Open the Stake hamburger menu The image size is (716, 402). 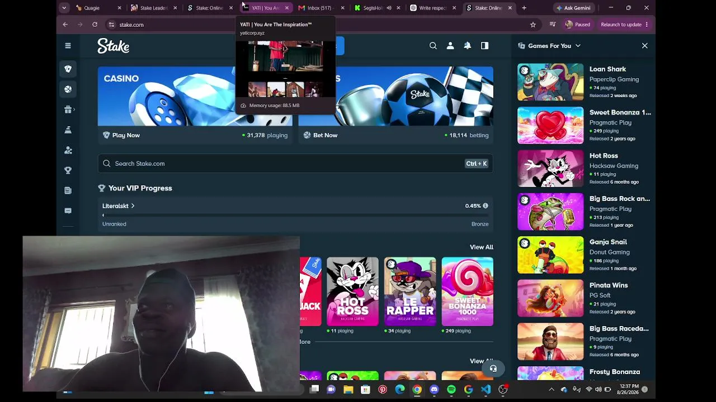pos(68,46)
